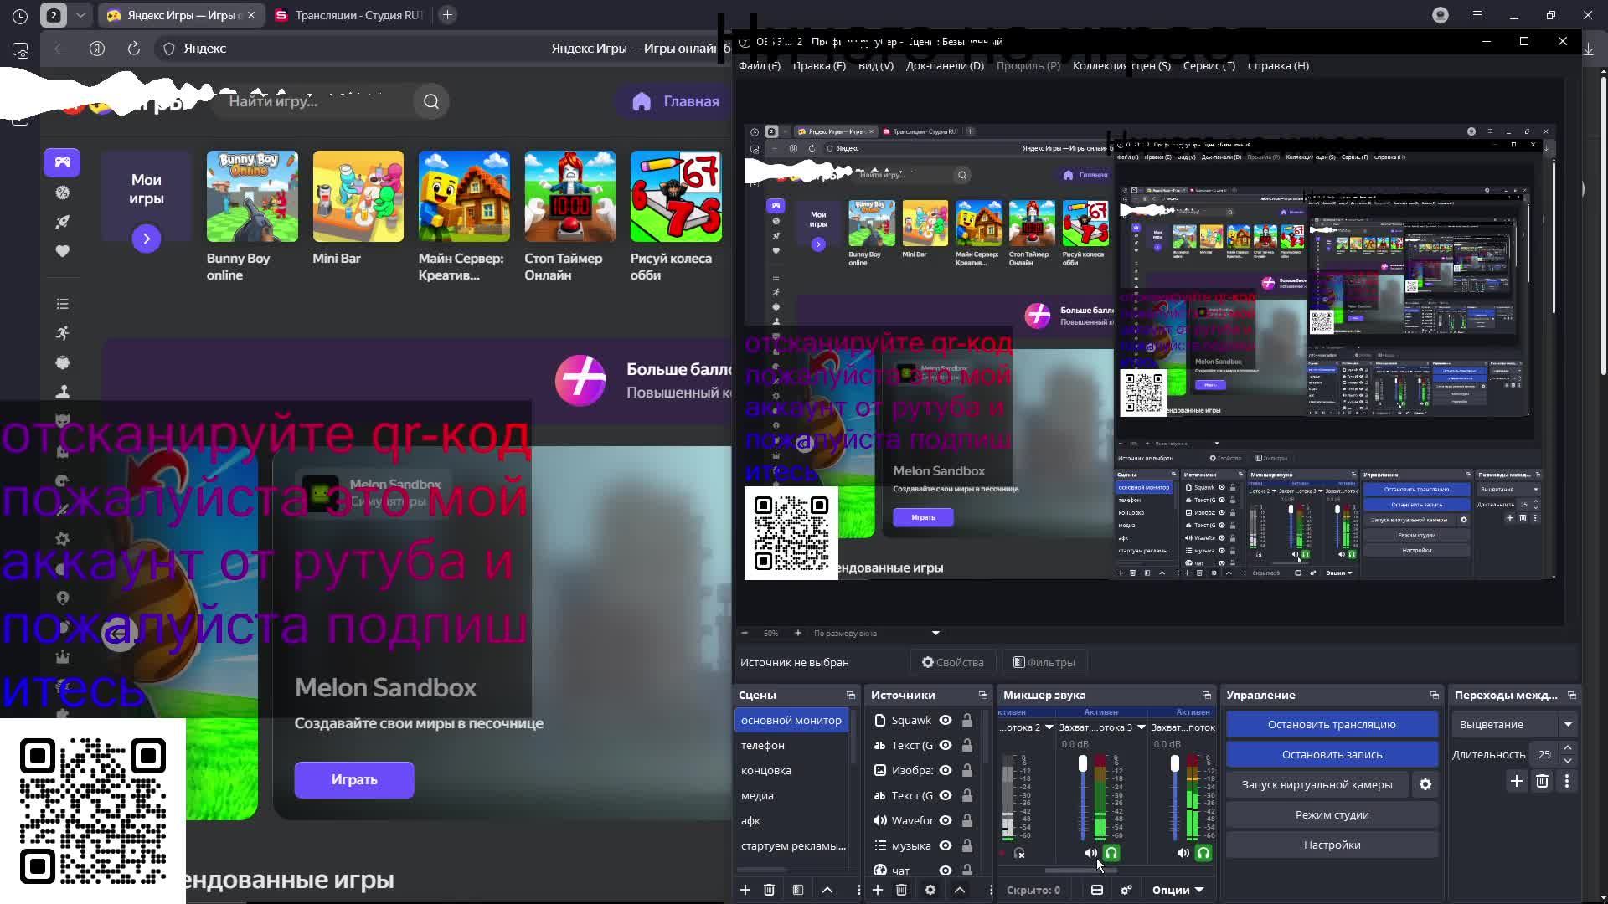Open advanced audio properties gears icon
The width and height of the screenshot is (1608, 904).
tap(1126, 890)
